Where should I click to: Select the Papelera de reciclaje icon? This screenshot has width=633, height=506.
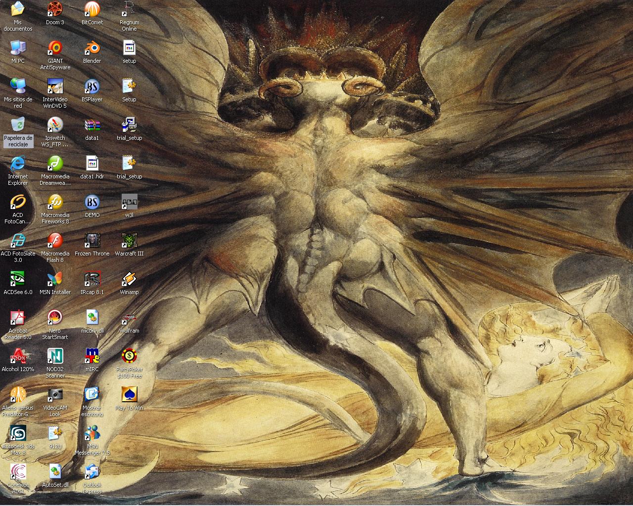point(18,125)
